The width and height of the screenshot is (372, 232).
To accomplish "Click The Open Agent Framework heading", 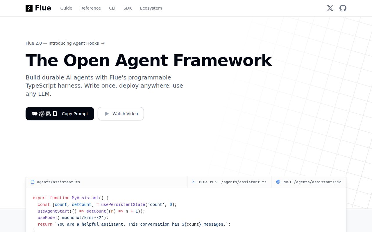I will point(149,60).
